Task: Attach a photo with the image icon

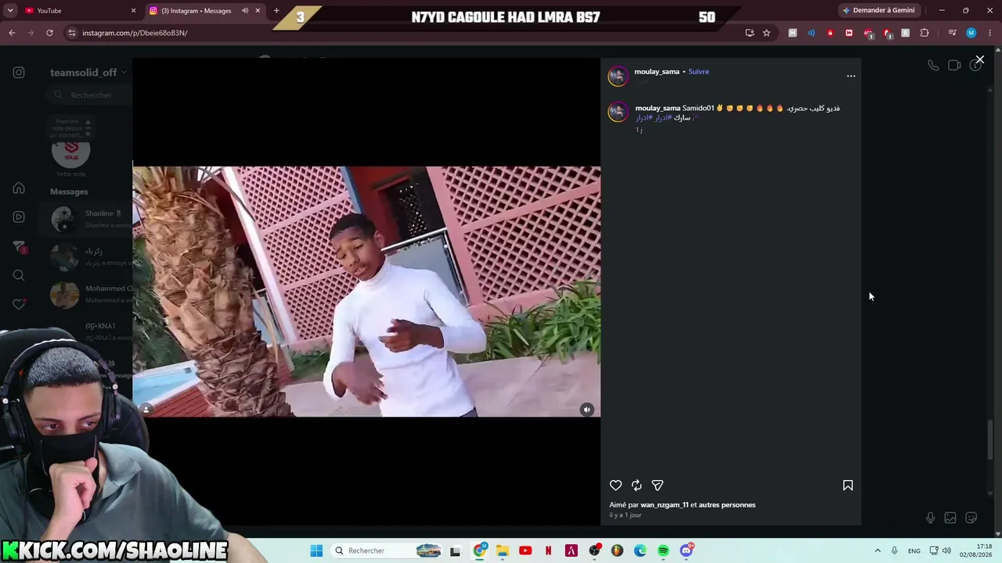Action: point(950,518)
